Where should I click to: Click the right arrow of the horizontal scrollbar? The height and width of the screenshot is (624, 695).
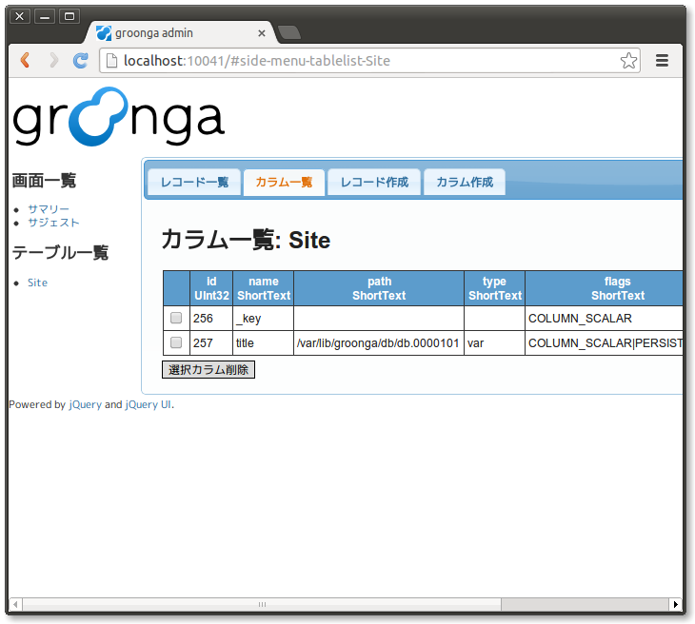pos(675,604)
